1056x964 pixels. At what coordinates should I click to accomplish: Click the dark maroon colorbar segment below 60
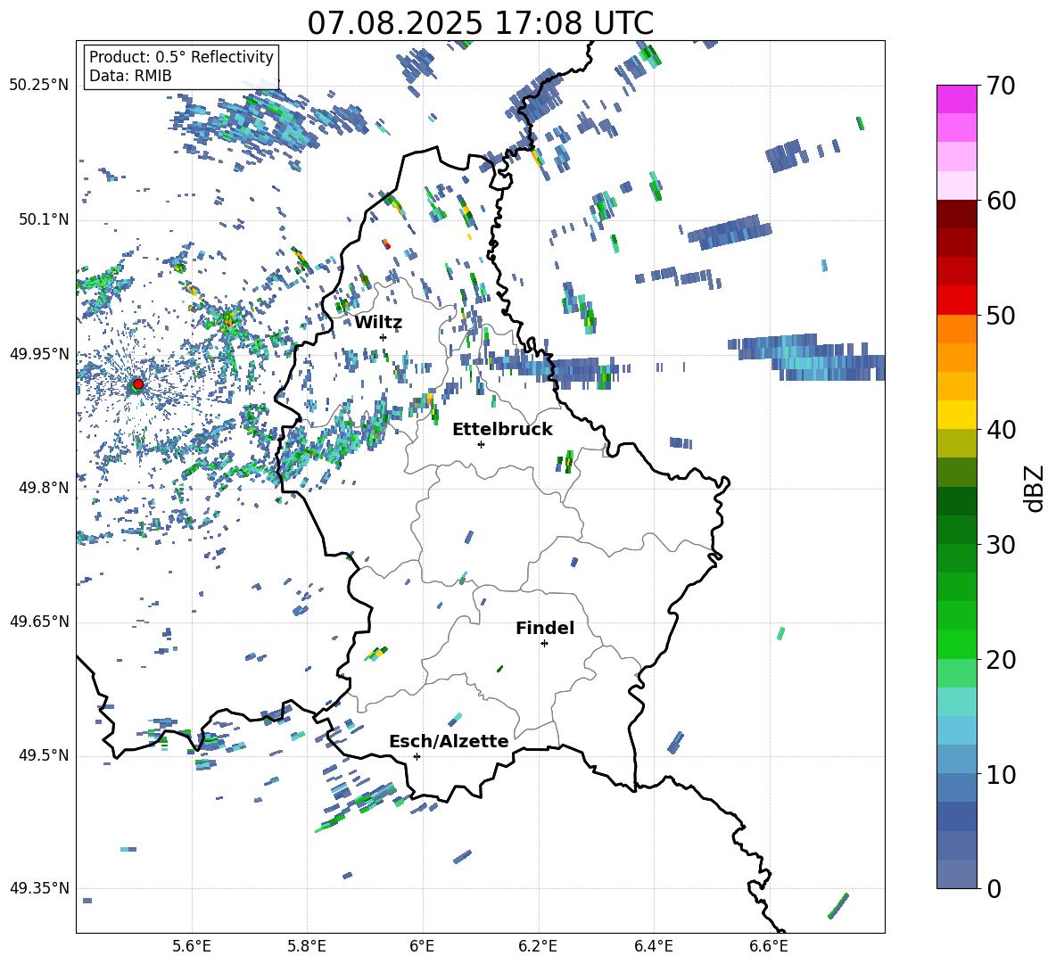(x=957, y=214)
